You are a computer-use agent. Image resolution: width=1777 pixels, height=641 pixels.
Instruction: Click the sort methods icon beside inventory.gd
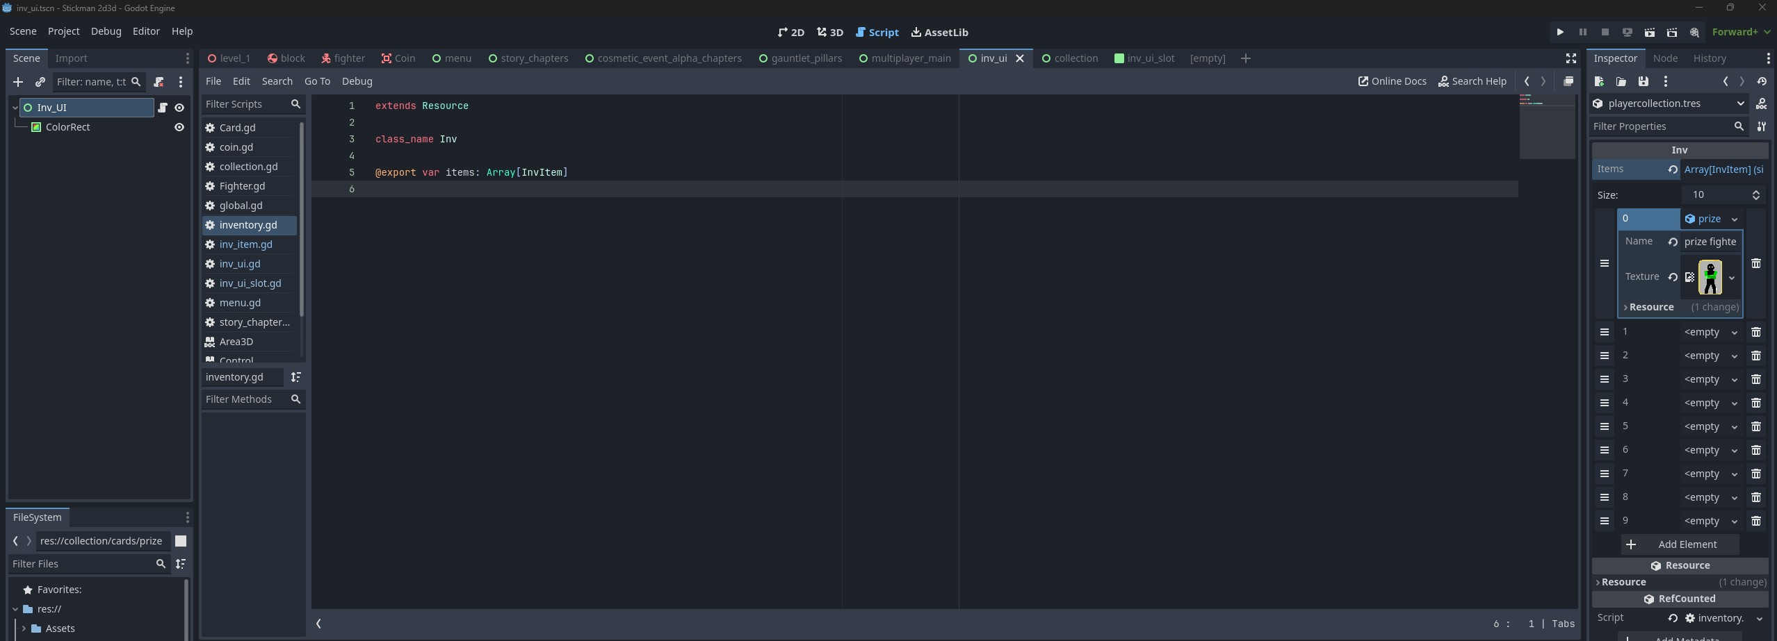click(x=296, y=377)
